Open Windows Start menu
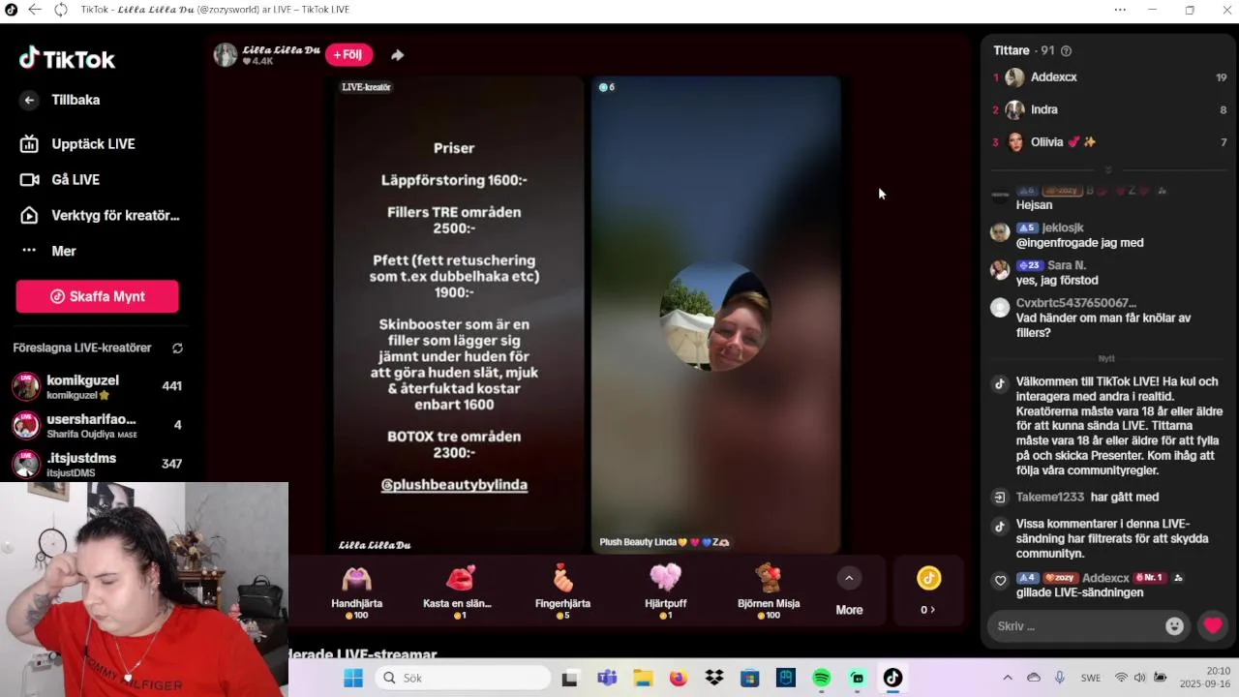The image size is (1239, 697). tap(352, 678)
